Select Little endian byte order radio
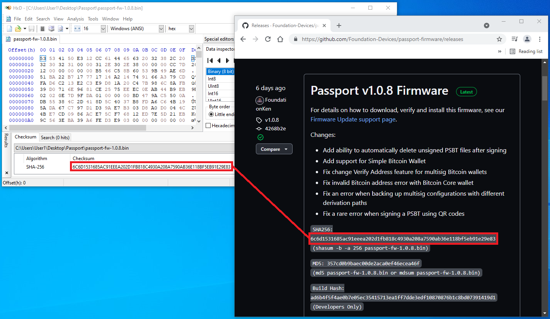Image resolution: width=550 pixels, height=319 pixels. [x=211, y=114]
